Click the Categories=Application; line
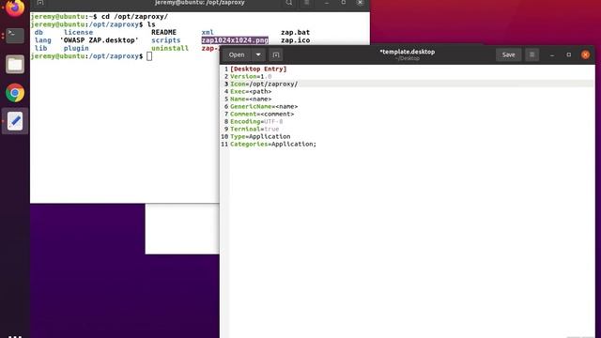The image size is (601, 338). pyautogui.click(x=273, y=144)
